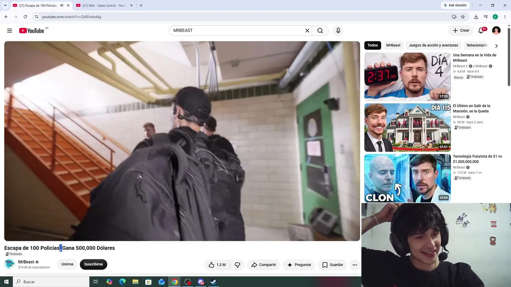
Task: Open File Explorer from the taskbar
Action: (135, 282)
